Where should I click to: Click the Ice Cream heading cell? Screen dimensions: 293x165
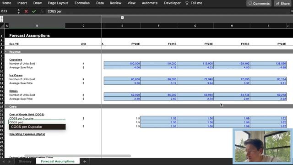[x=16, y=75]
